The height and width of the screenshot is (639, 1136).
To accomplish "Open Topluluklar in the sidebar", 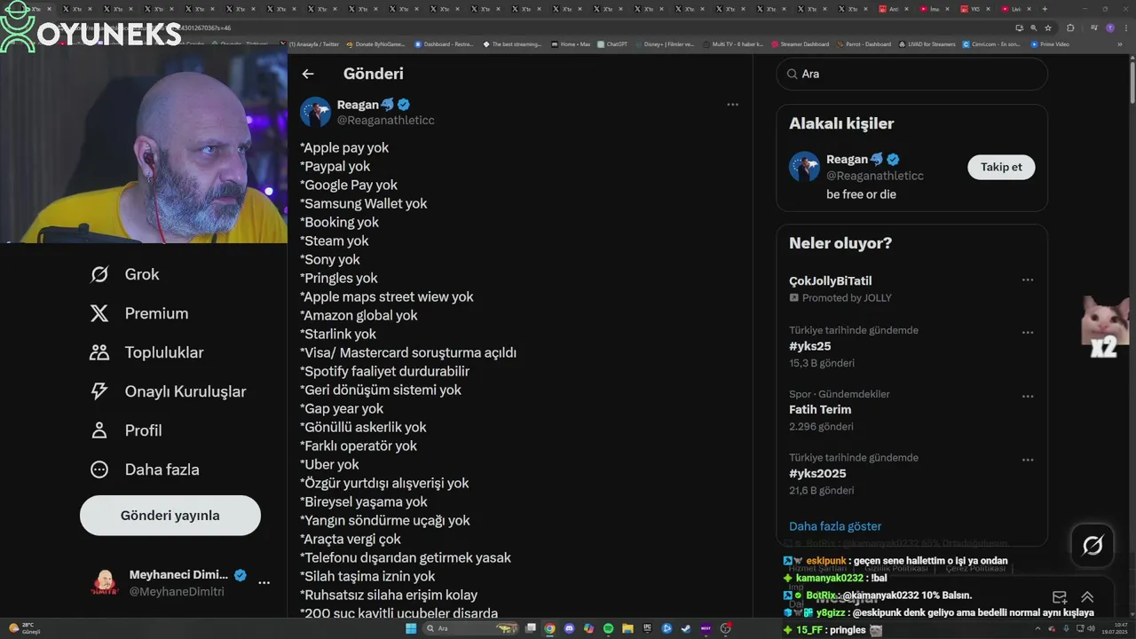I will pos(146,352).
